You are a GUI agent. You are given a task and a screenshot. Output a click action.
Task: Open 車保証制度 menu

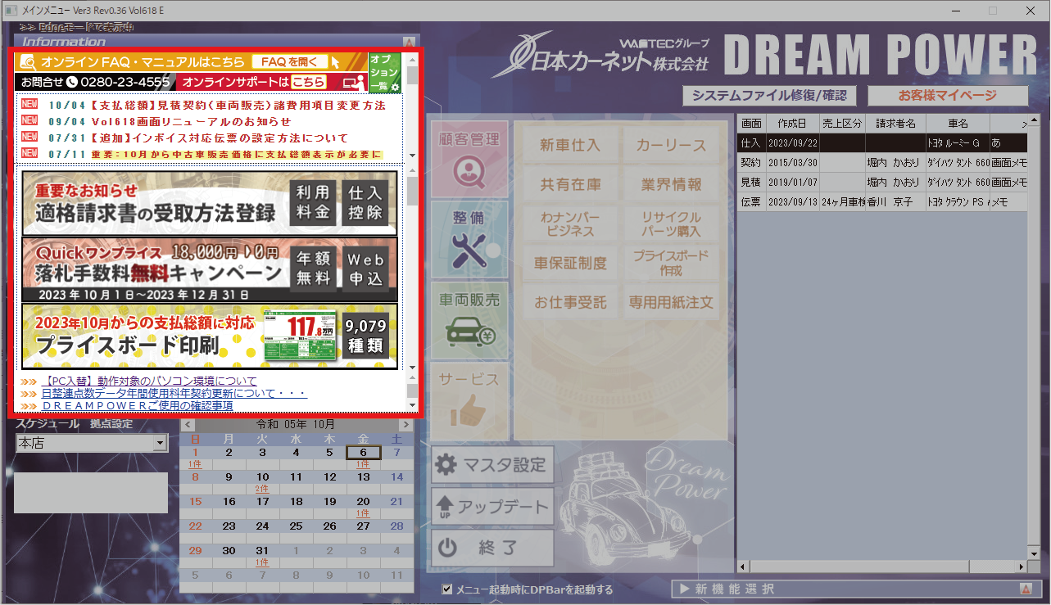pos(570,264)
